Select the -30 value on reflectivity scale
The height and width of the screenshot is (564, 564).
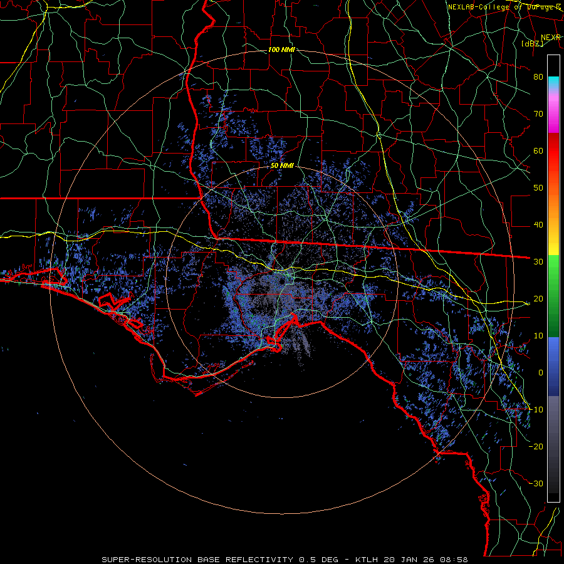[x=536, y=483]
